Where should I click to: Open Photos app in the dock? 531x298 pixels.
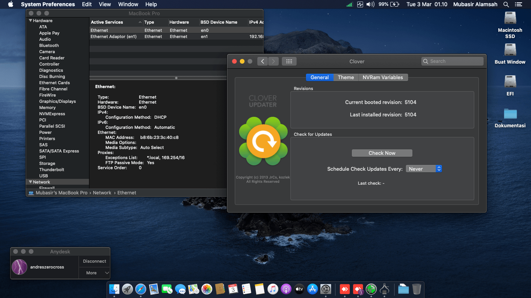207,289
